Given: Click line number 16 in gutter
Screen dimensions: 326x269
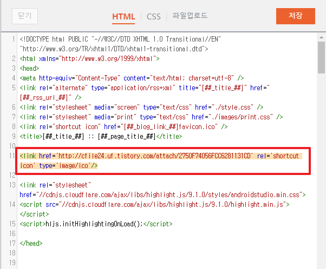Looking at the screenshot, I should 12,234.
